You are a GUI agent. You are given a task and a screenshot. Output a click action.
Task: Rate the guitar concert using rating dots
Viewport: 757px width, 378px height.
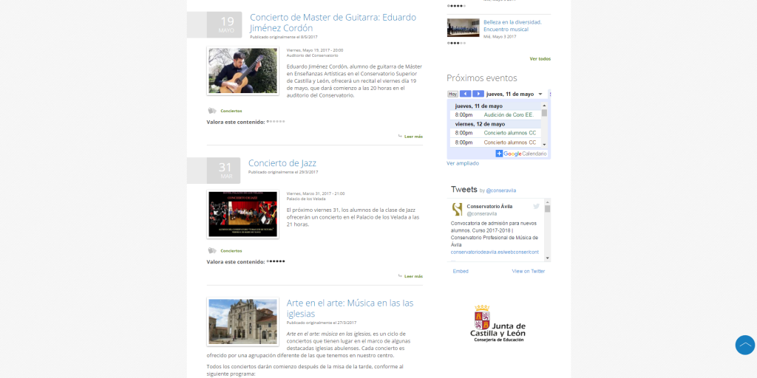276,121
